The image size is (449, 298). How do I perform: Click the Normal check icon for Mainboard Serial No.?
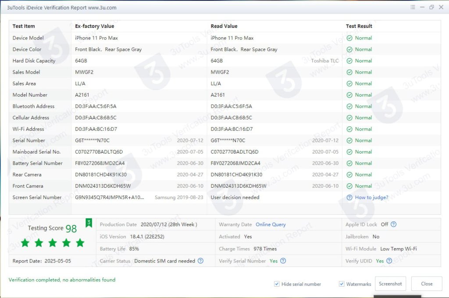(349, 152)
